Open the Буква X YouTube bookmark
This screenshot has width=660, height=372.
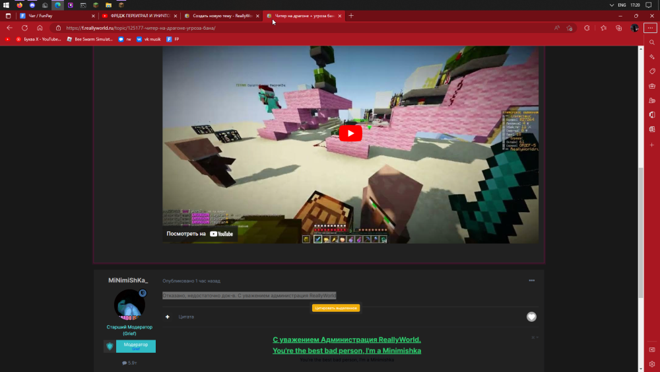(x=39, y=39)
